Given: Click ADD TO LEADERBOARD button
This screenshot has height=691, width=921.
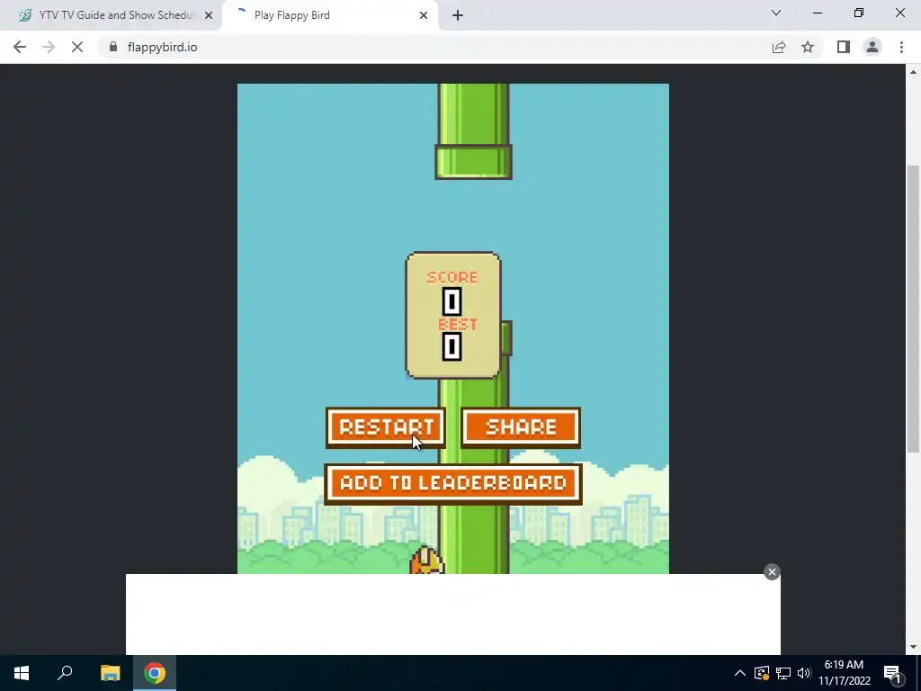Looking at the screenshot, I should 453,483.
